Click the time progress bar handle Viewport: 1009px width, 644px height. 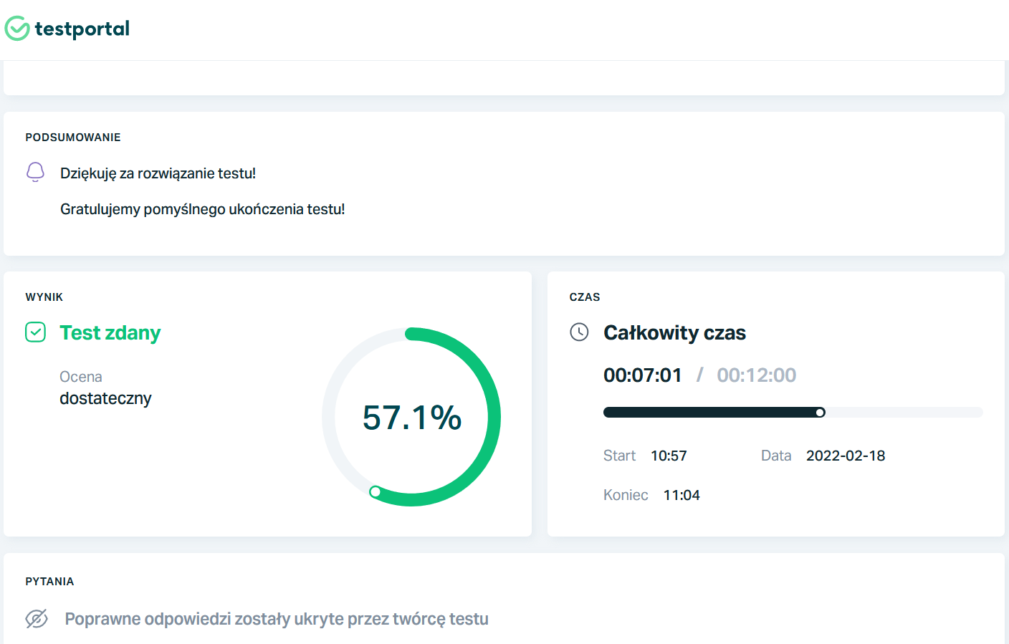[x=820, y=413]
